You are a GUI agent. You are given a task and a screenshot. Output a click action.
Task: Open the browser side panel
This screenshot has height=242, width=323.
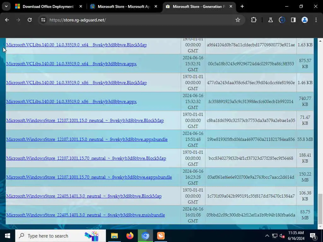click(293, 20)
